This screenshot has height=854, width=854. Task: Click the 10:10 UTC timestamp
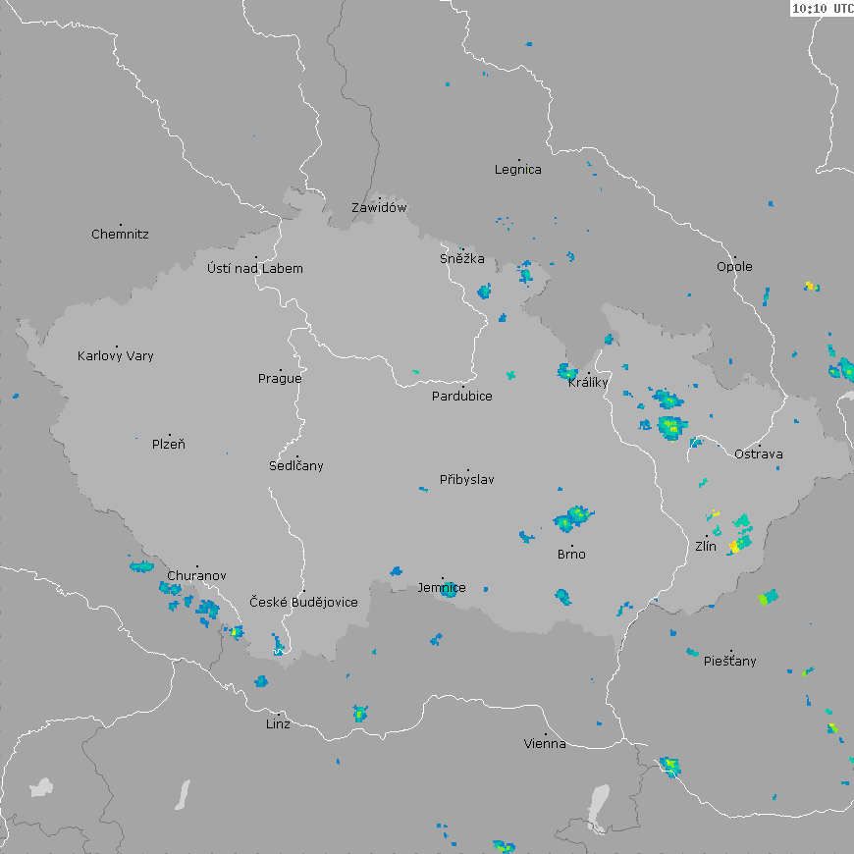[x=822, y=8]
